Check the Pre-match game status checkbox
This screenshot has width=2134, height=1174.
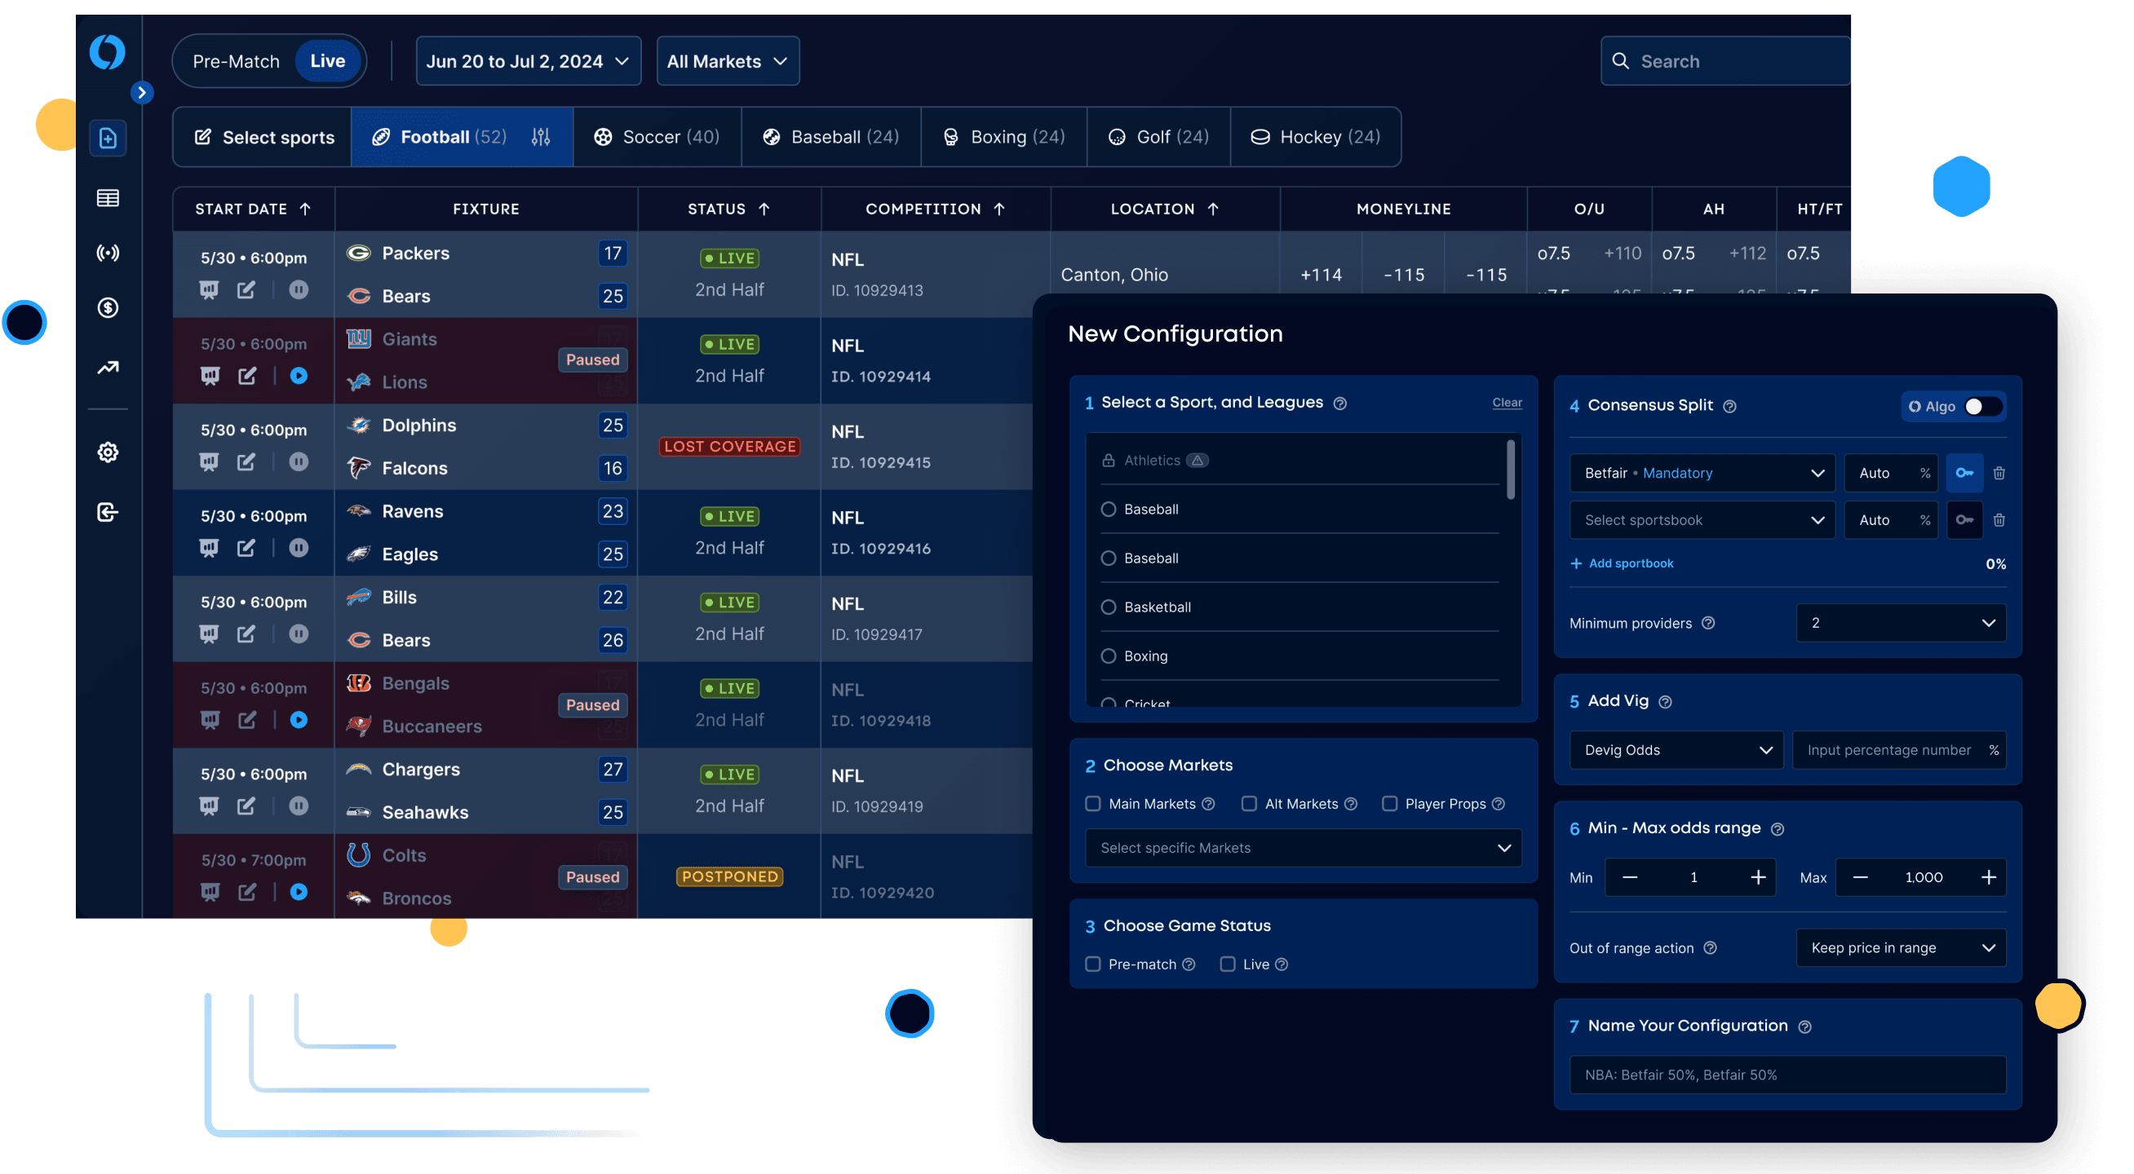[1092, 964]
